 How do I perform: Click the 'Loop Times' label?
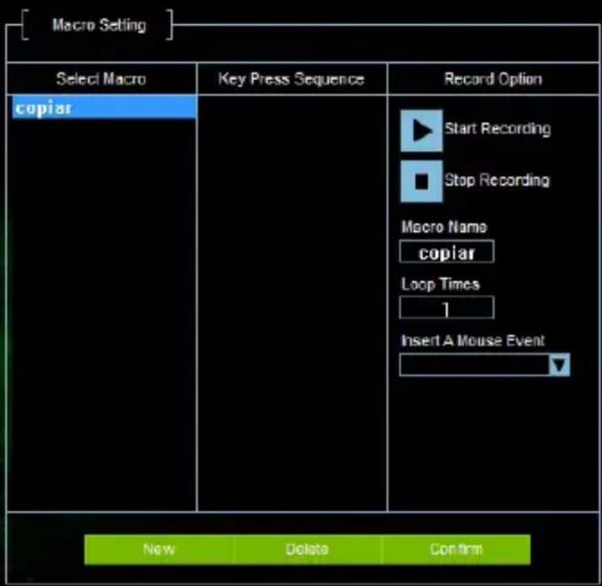pyautogui.click(x=441, y=285)
